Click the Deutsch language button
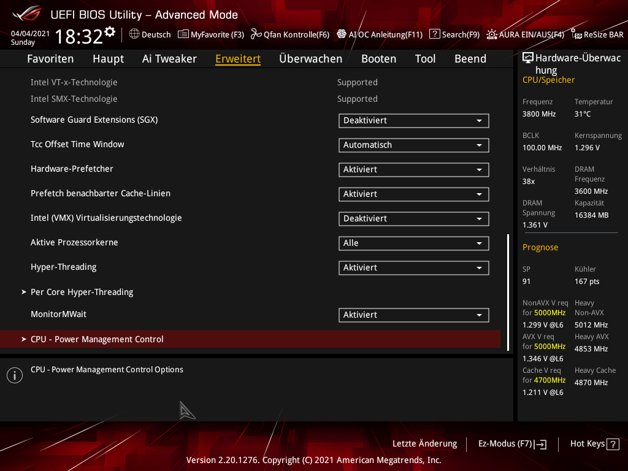Screen dimensions: 628x471 [x=150, y=34]
